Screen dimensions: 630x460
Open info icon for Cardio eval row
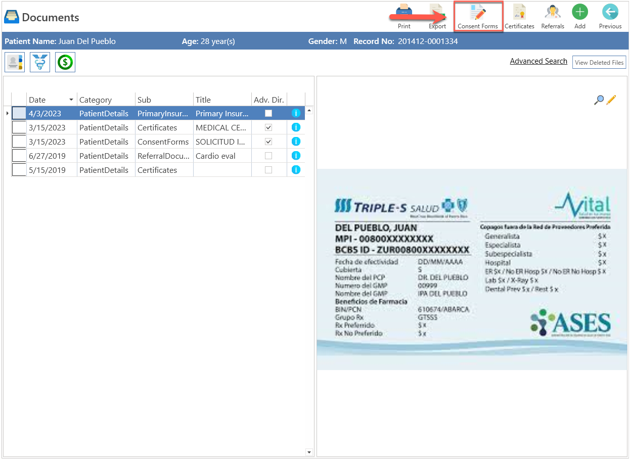(x=296, y=156)
